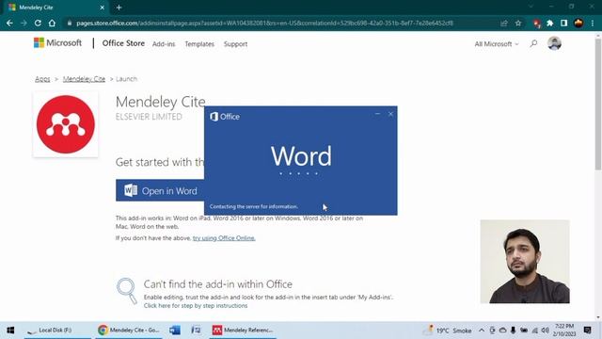The height and width of the screenshot is (339, 602).
Task: Click the Contacting the server status text
Action: pos(253,206)
